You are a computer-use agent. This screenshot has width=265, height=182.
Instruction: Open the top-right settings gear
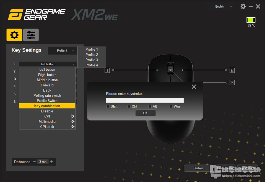tap(243, 6)
